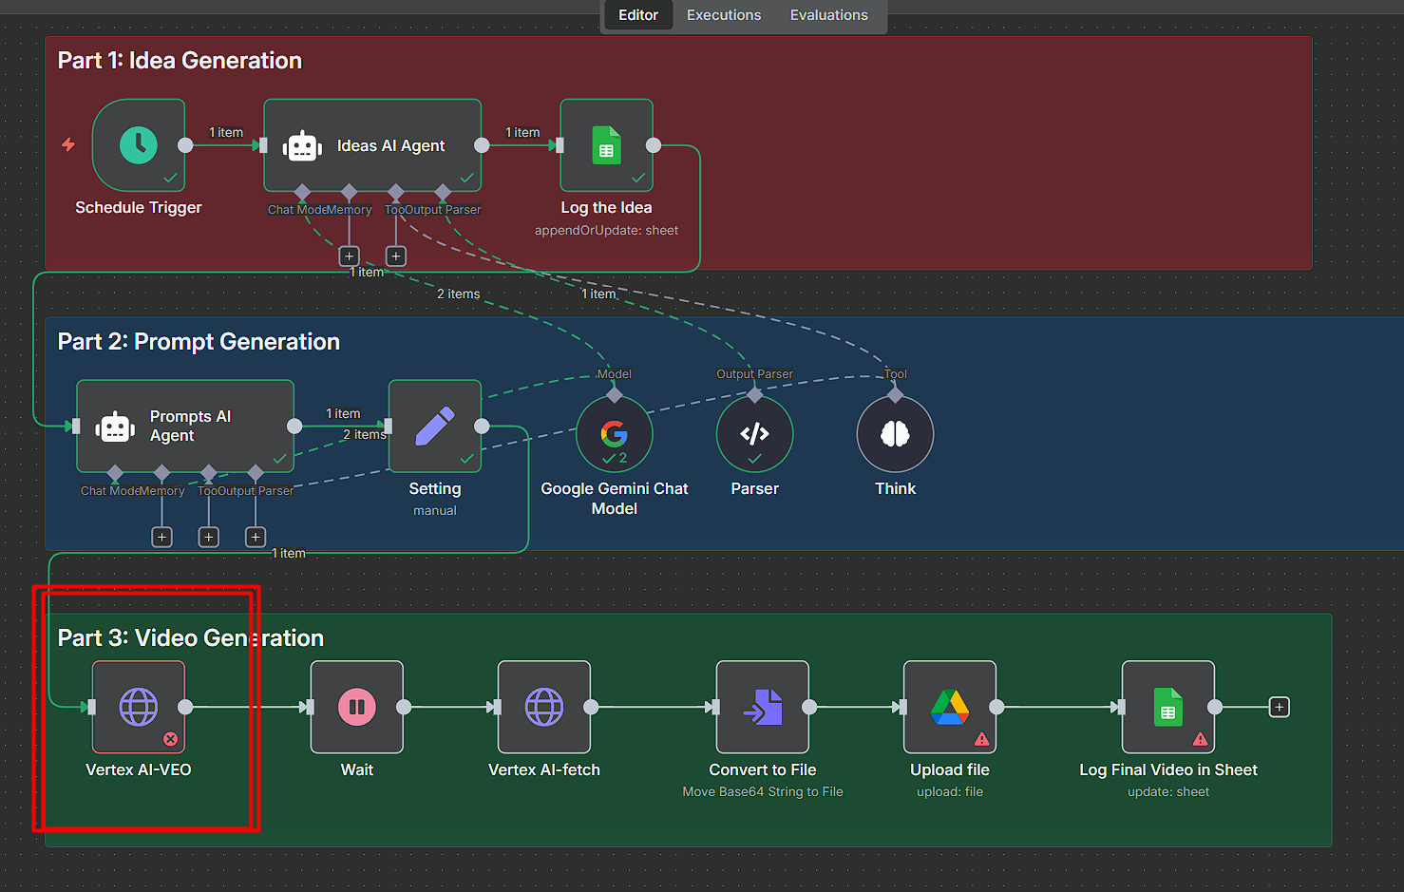Click the Convert to File node
The image size is (1404, 892).
coord(763,707)
